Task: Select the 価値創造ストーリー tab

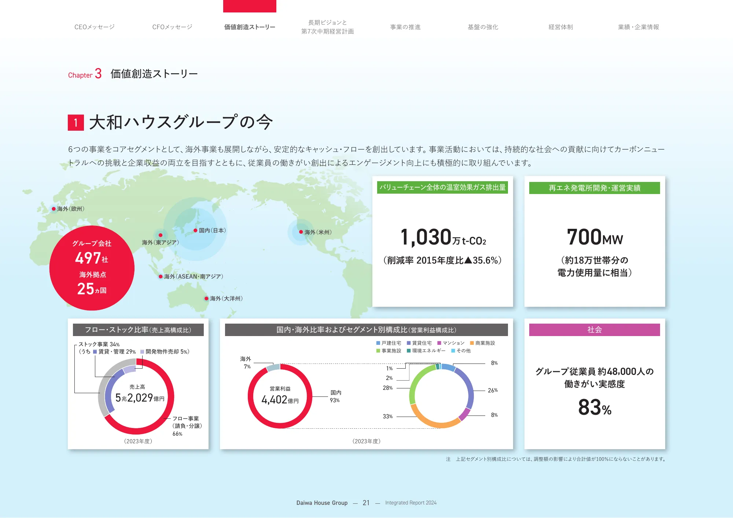Action: pyautogui.click(x=250, y=27)
